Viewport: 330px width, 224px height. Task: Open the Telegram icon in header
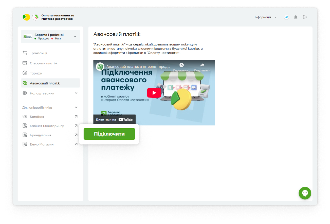[286, 17]
